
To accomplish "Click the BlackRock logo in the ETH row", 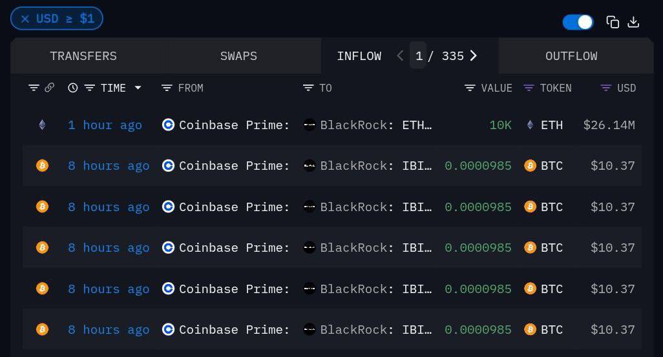I will [310, 125].
